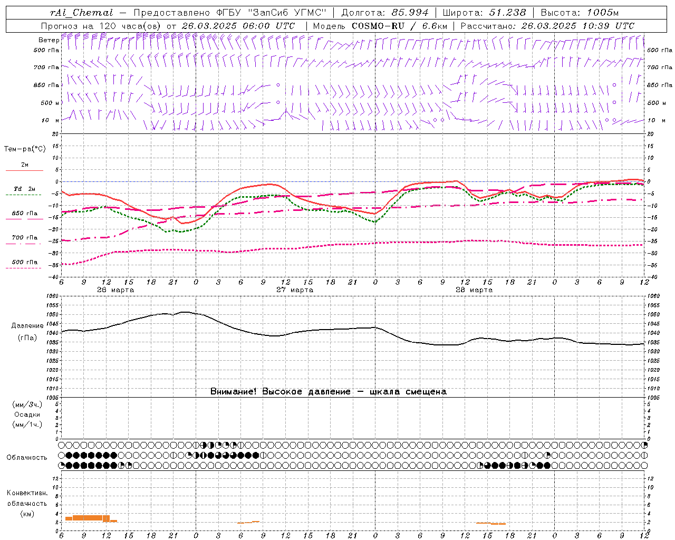Click the (км) unit under convective cloudiness
The width and height of the screenshot is (675, 540).
(x=27, y=514)
